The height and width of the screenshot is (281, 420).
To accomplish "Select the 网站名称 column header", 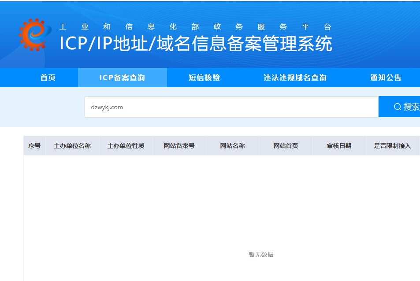I will [232, 146].
